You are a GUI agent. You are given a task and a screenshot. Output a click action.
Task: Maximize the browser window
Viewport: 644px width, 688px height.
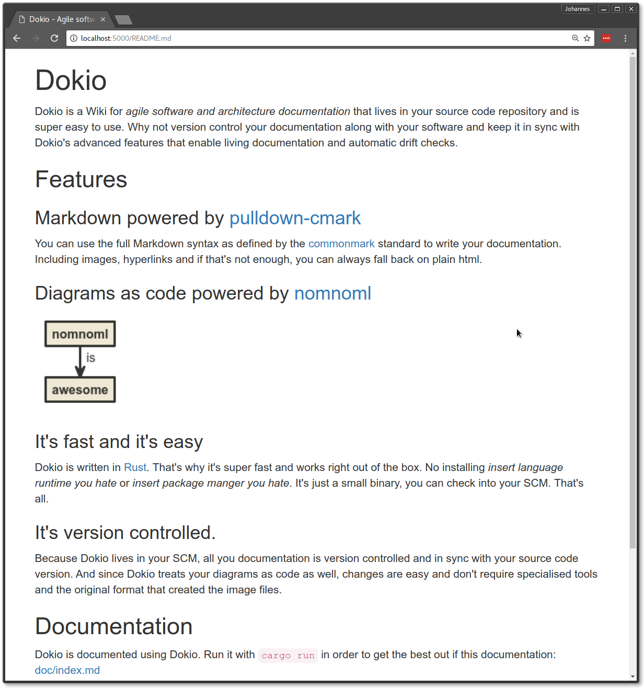coord(617,9)
